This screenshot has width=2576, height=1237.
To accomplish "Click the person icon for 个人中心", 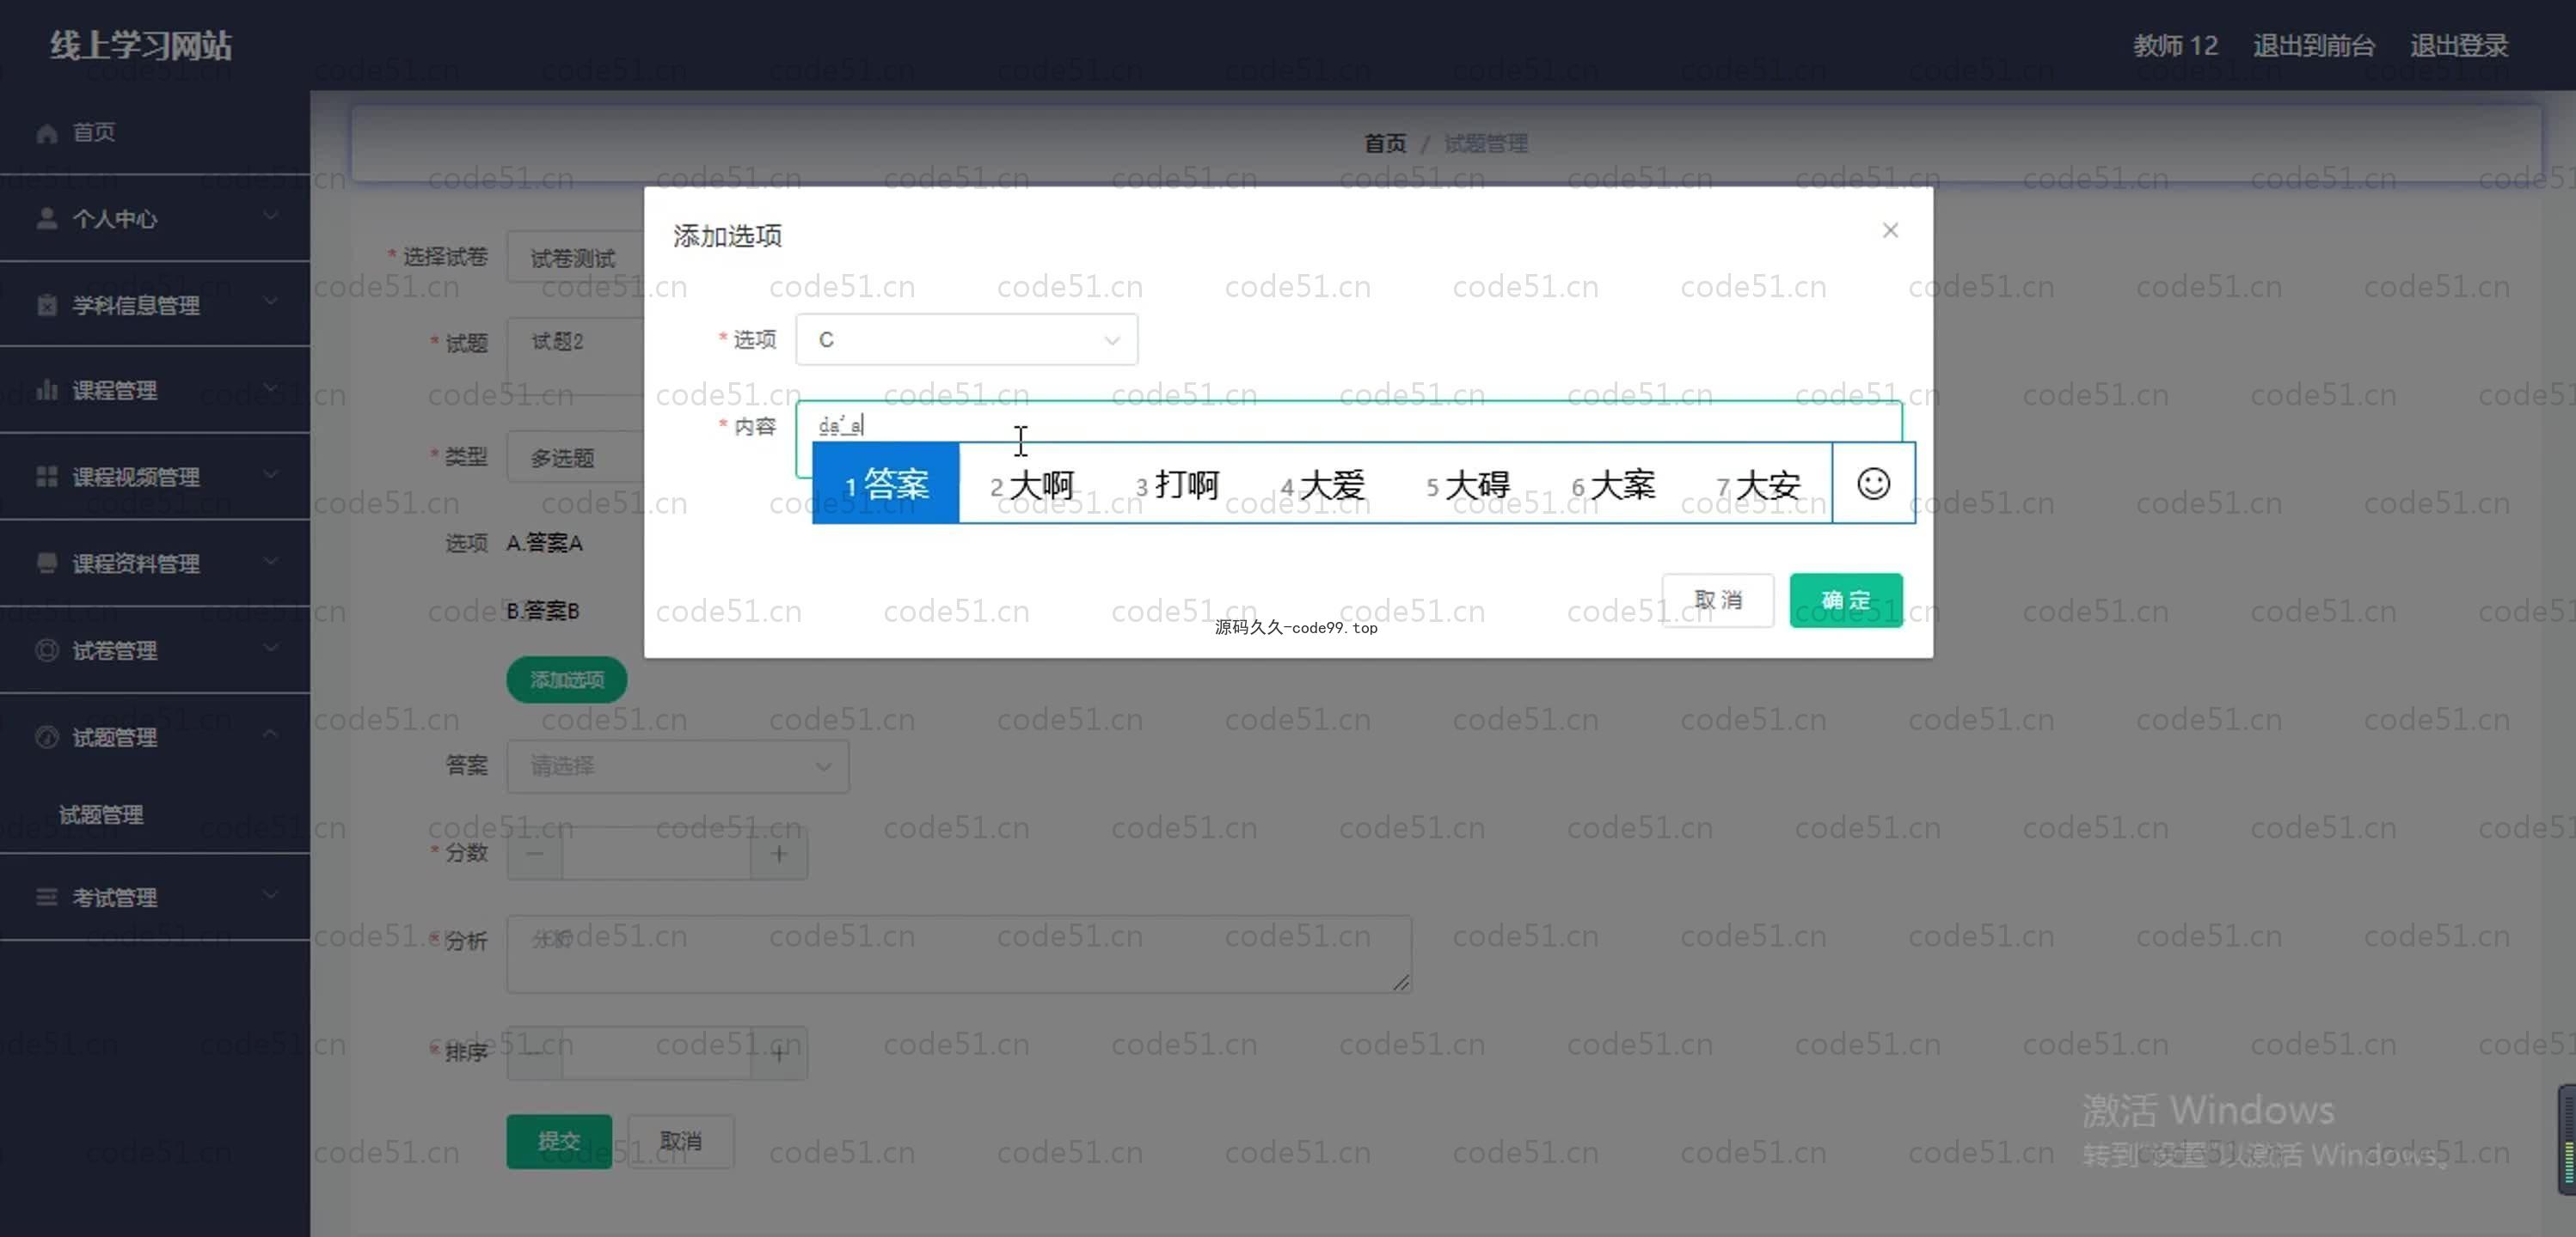I will pyautogui.click(x=46, y=219).
